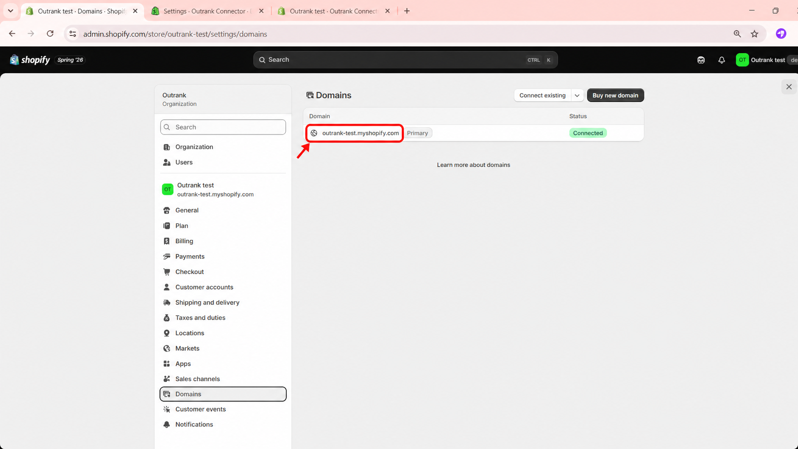Minimize the browser window
This screenshot has height=449, width=798.
click(752, 11)
